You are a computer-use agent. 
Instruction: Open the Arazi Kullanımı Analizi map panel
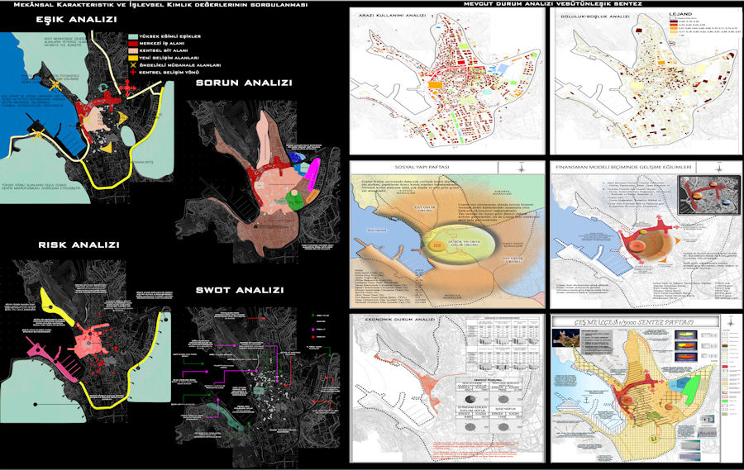tap(445, 81)
